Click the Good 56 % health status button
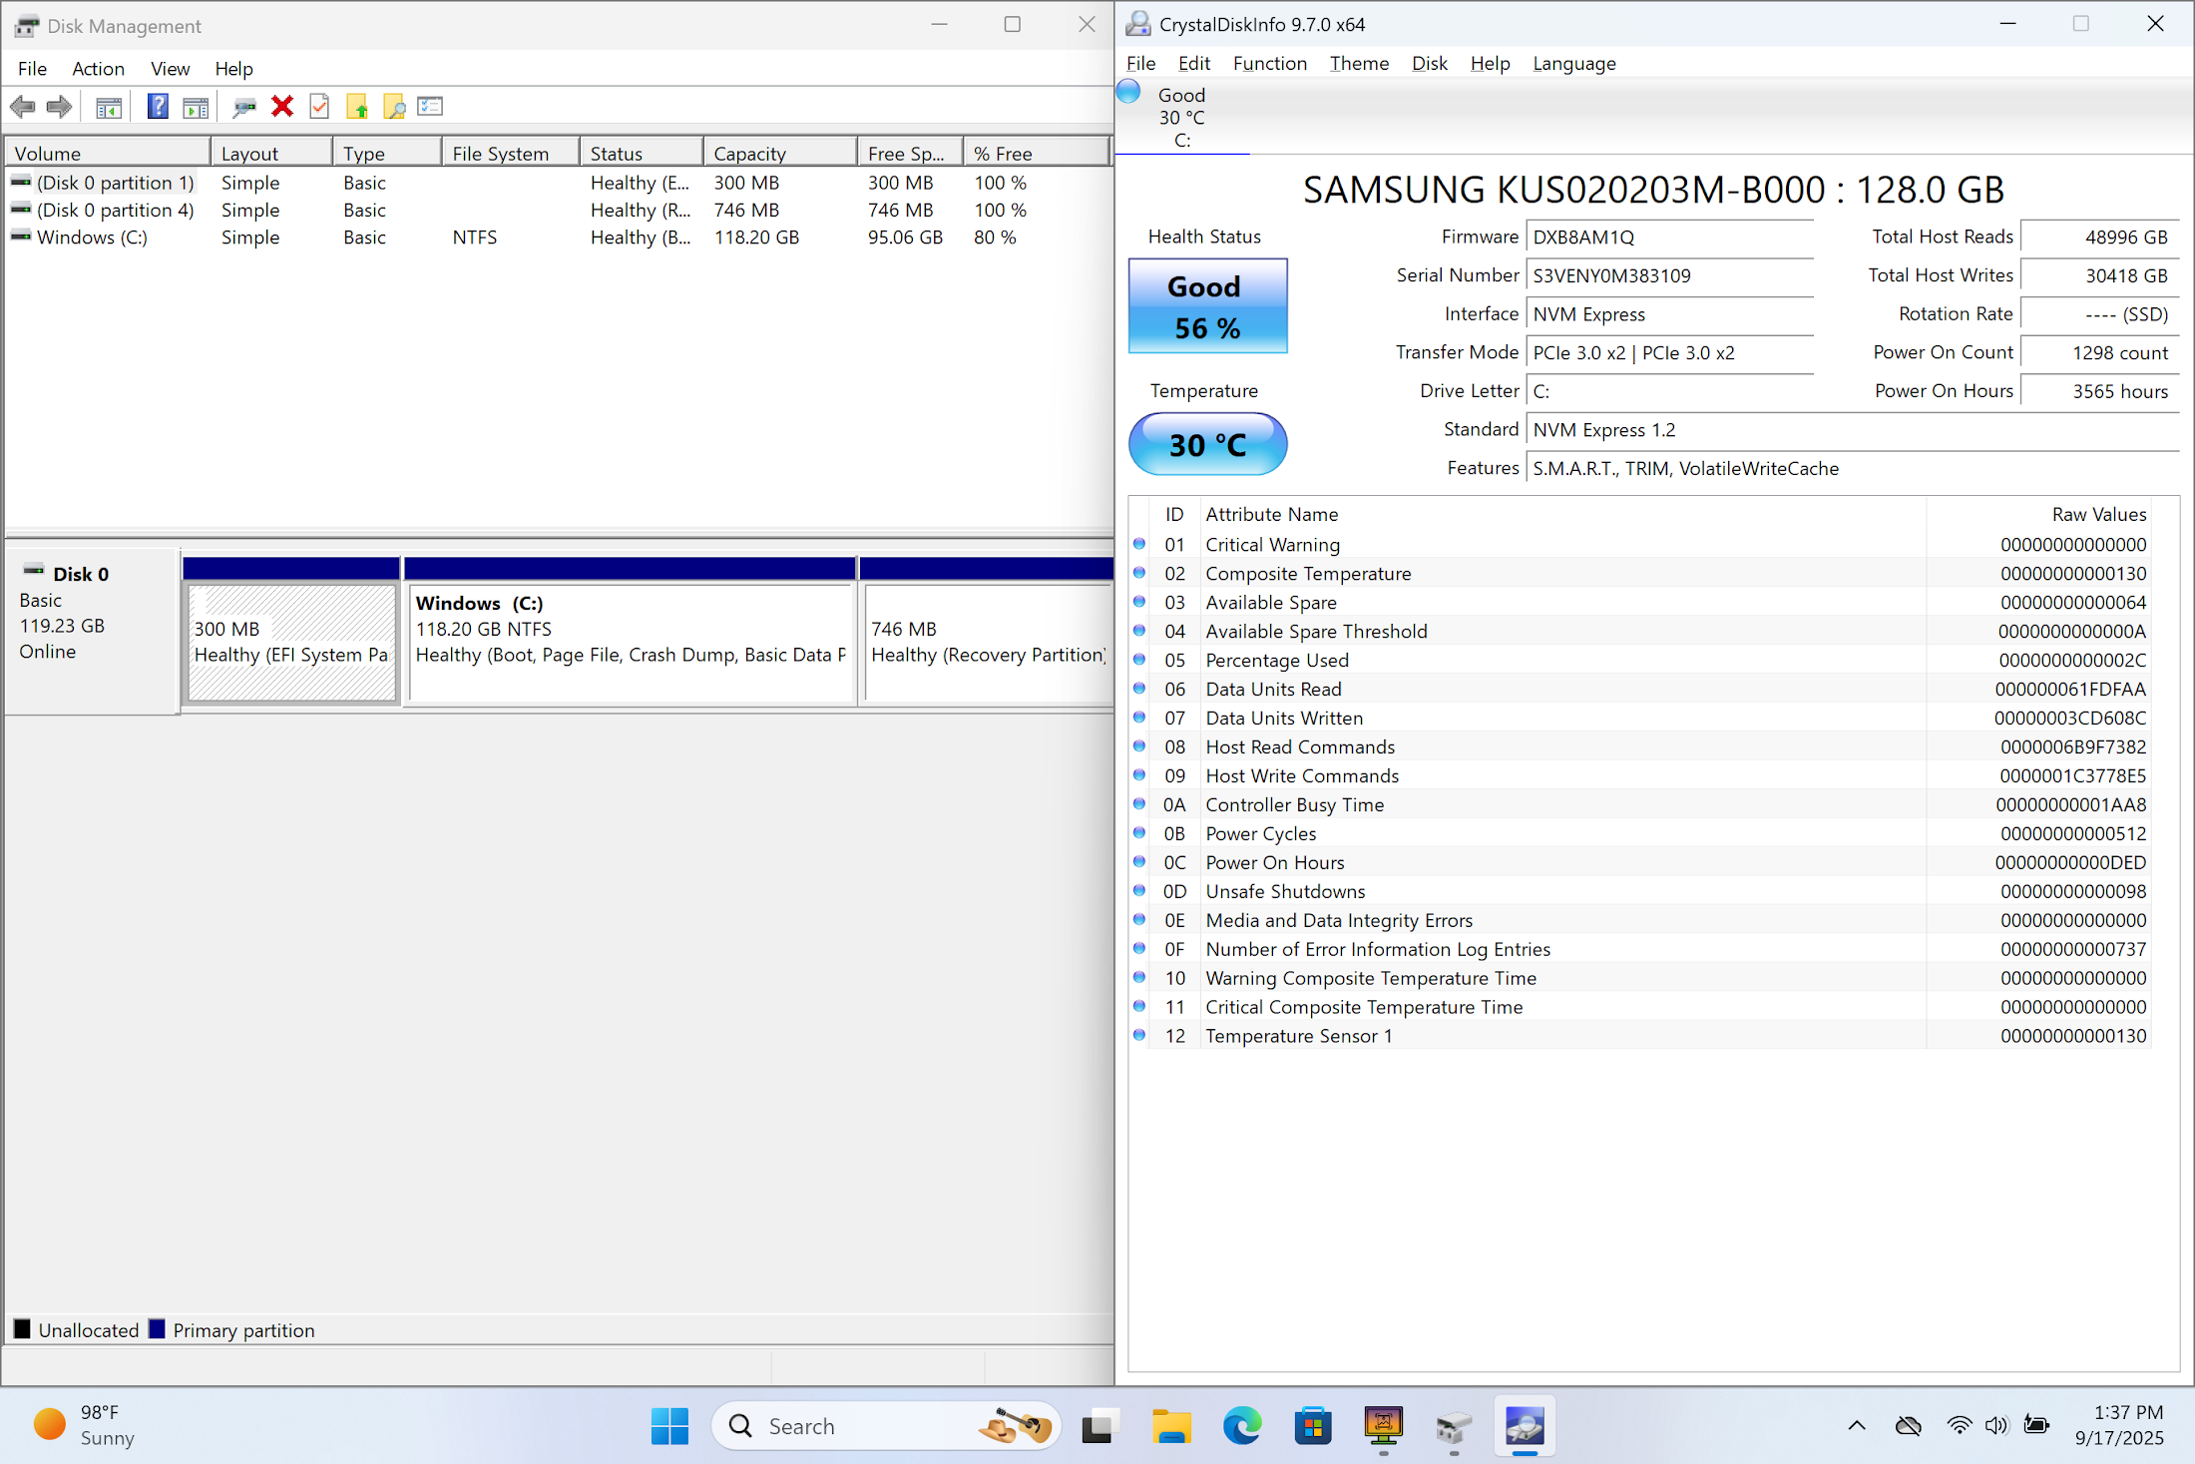The height and width of the screenshot is (1464, 2195). (1207, 306)
